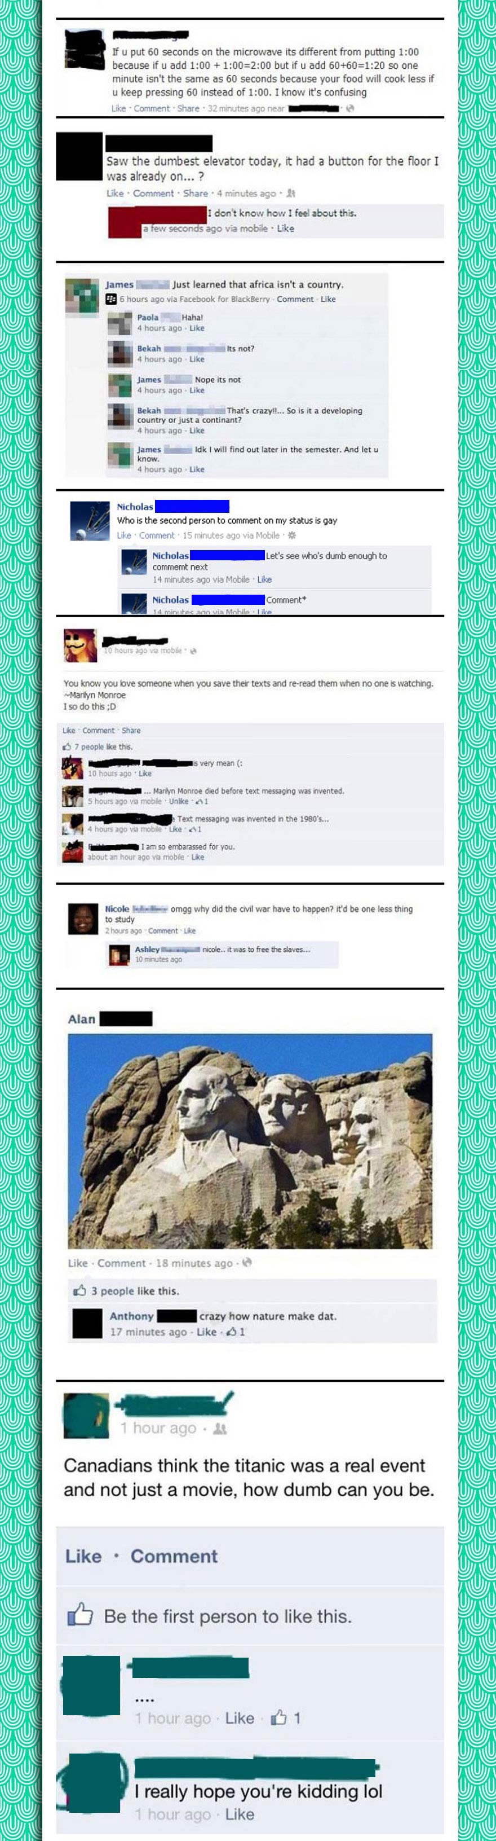Image resolution: width=496 pixels, height=1841 pixels.
Task: Click the large Comment link under the Titanic post
Action: coord(174,1556)
